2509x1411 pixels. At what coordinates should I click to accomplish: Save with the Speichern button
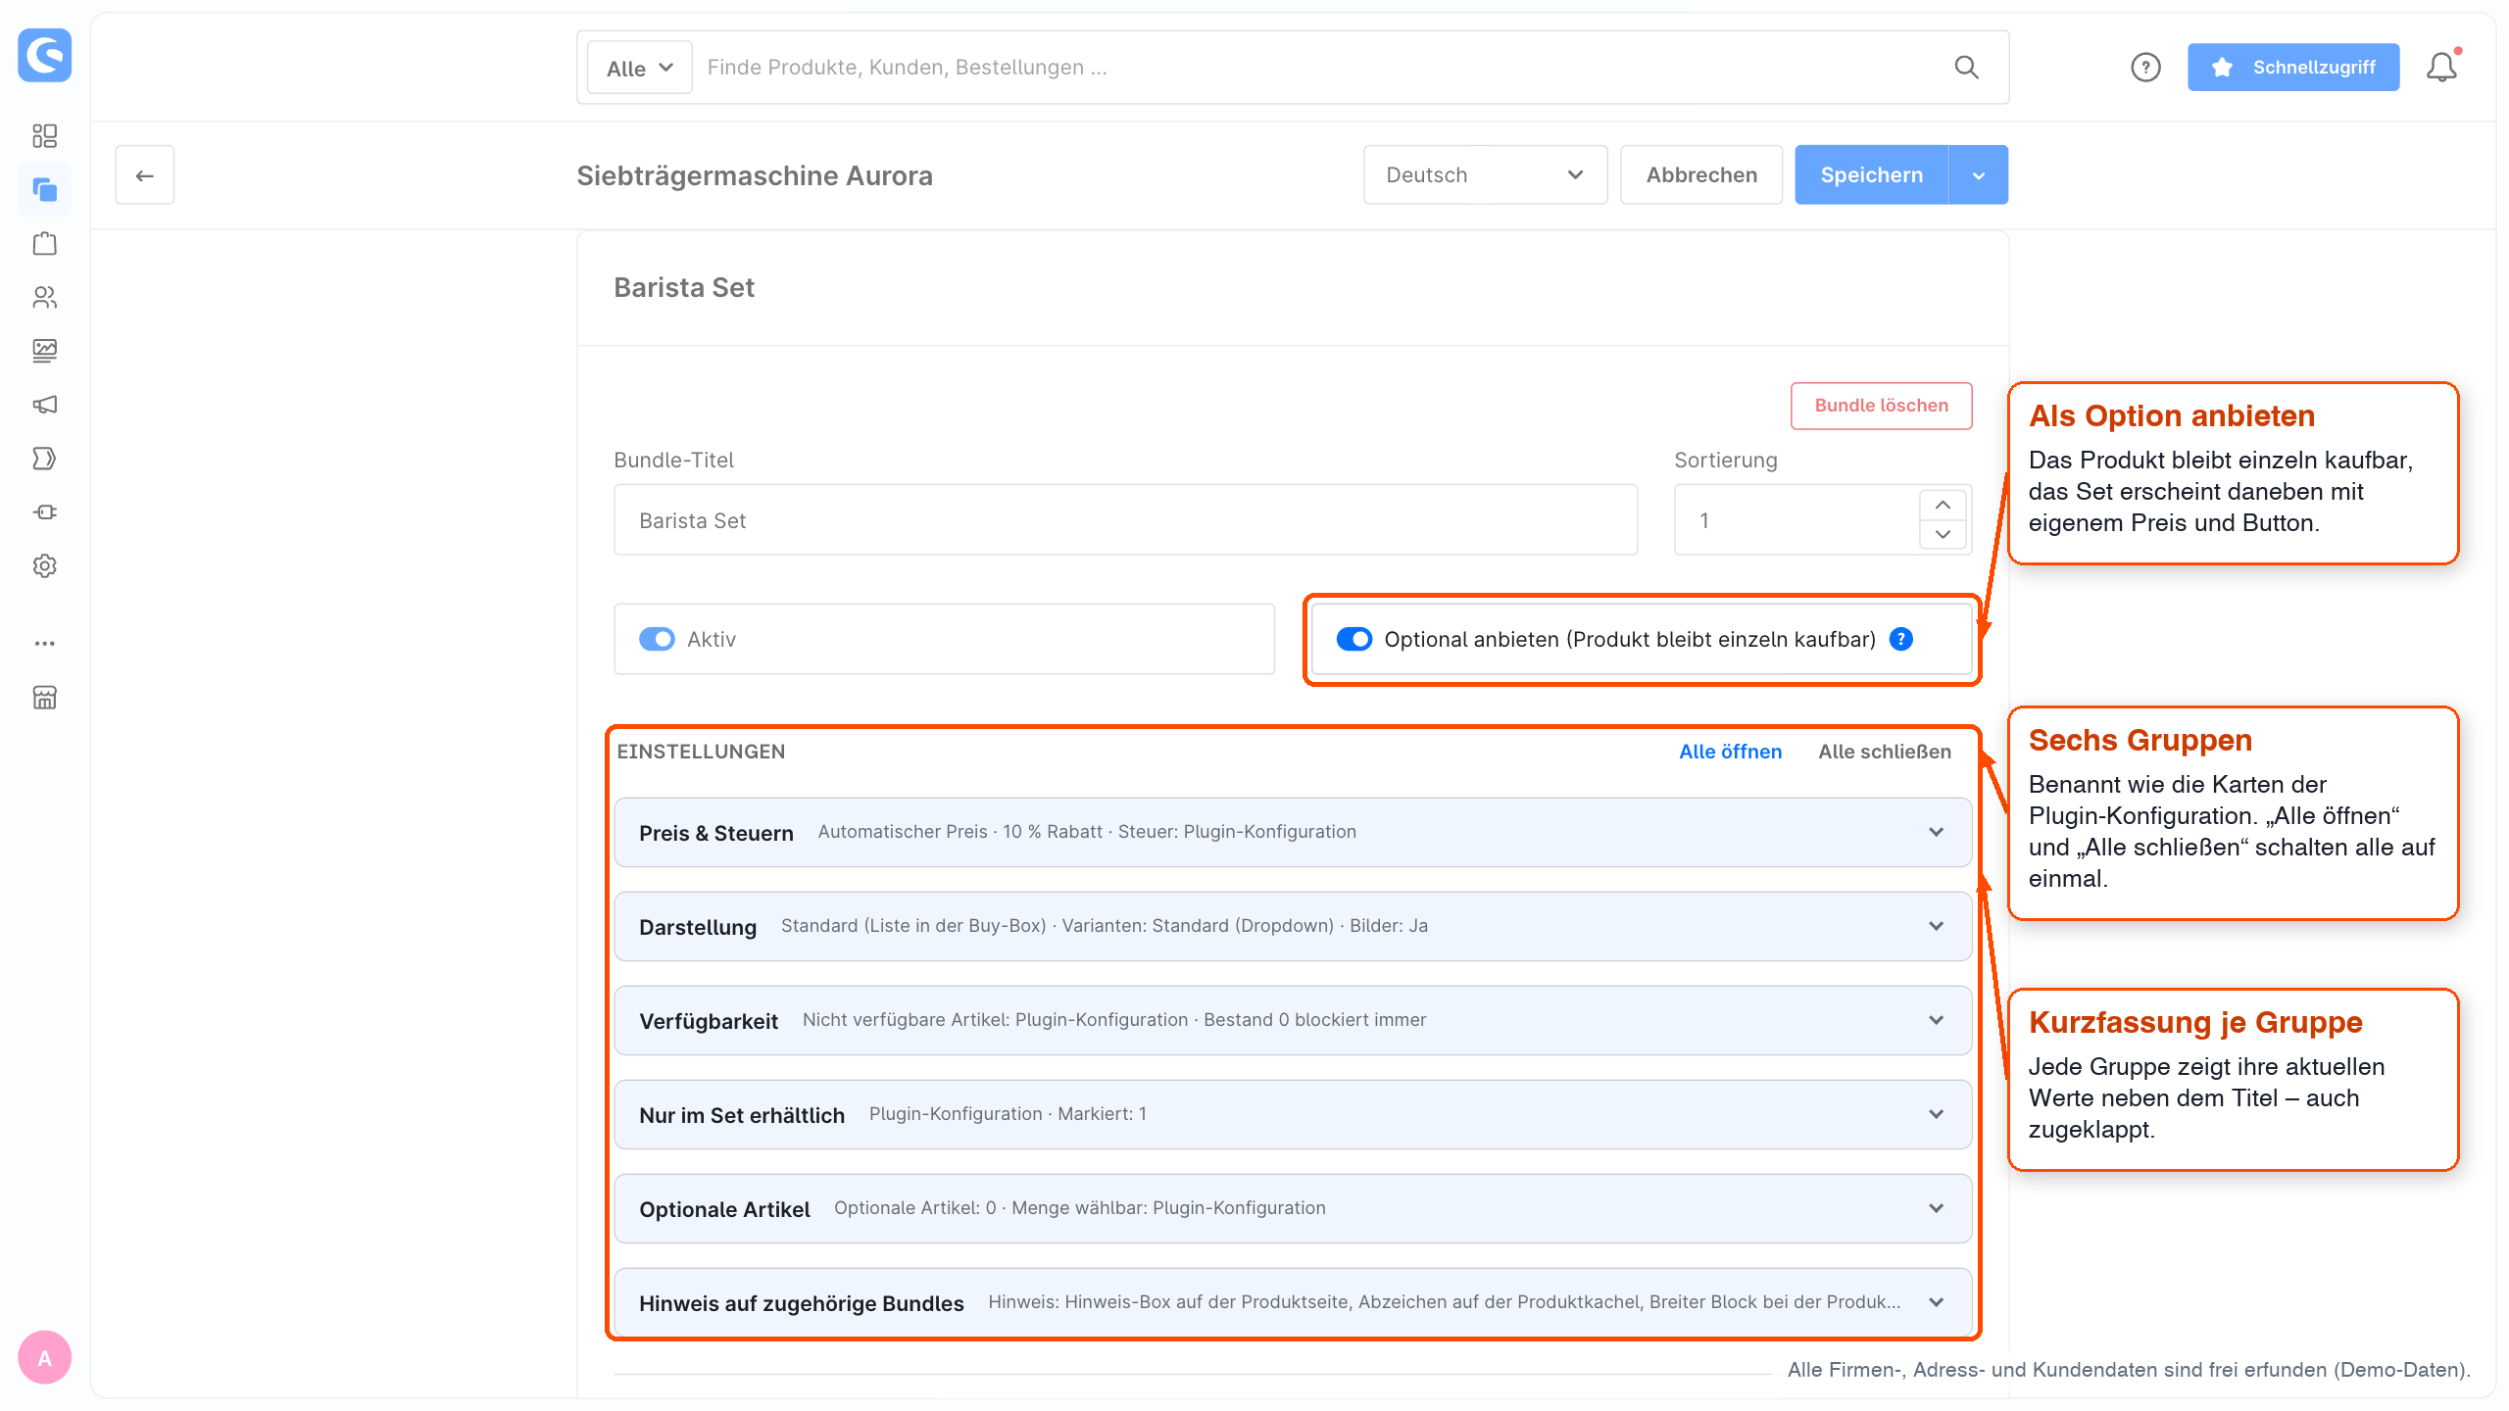[1871, 175]
